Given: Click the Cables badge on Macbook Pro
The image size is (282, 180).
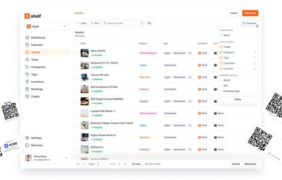Looking at the screenshot, I should [x=143, y=65].
